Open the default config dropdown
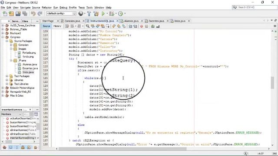The height and width of the screenshot is (156, 278). click(x=61, y=13)
